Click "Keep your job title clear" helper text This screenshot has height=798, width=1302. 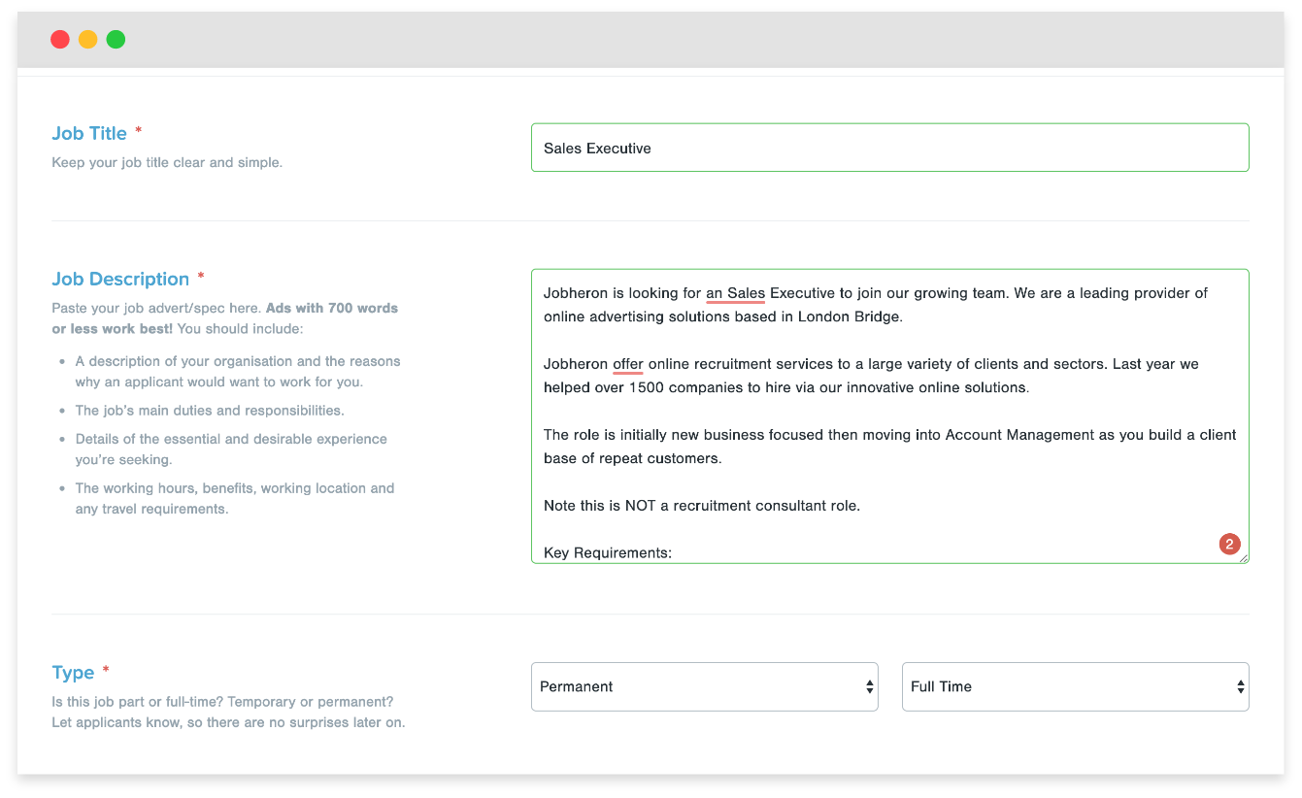tap(167, 162)
